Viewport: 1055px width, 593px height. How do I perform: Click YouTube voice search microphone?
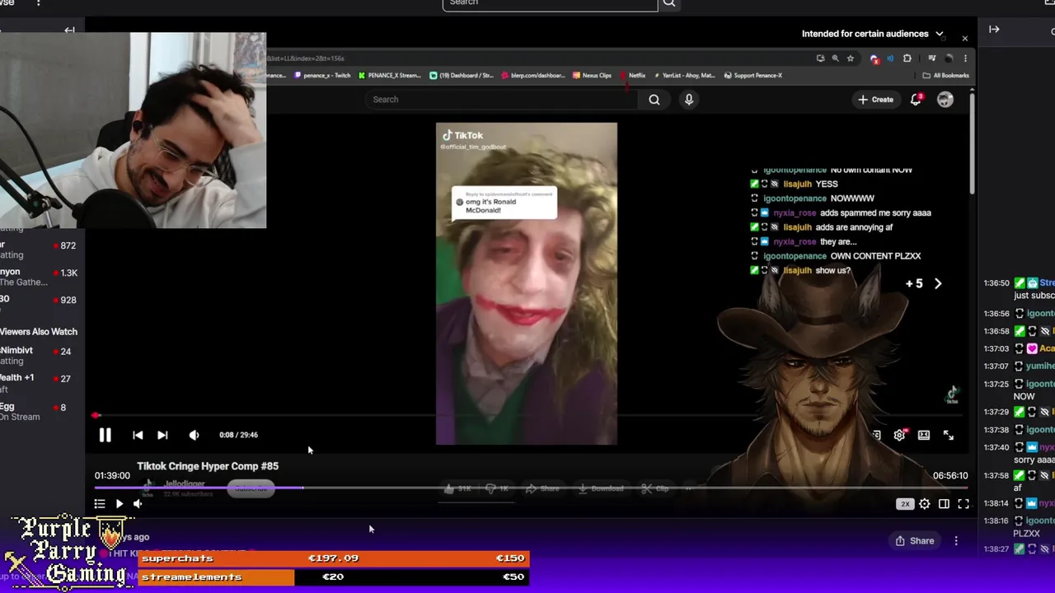[689, 100]
